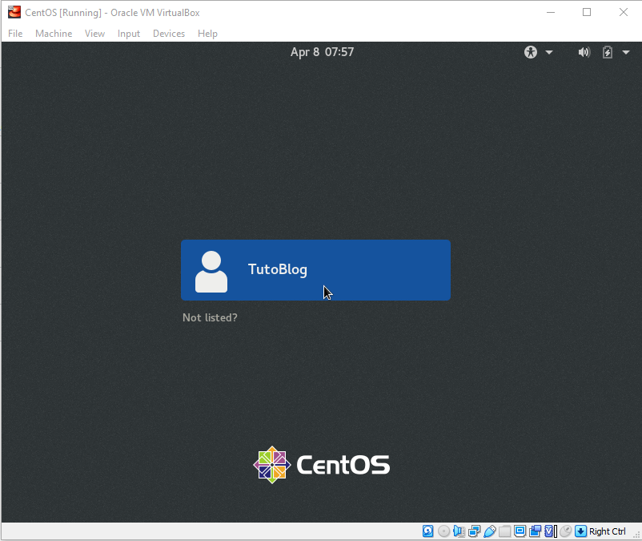Viewport: 642px width, 541px height.
Task: Click the host key arrow icon
Action: 580,531
